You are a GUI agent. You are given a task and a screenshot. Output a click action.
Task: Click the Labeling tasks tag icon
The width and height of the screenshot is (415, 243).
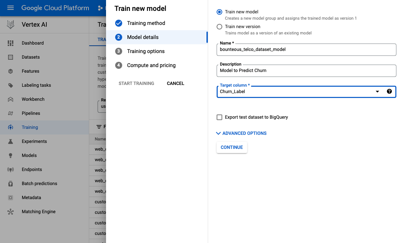click(x=11, y=85)
